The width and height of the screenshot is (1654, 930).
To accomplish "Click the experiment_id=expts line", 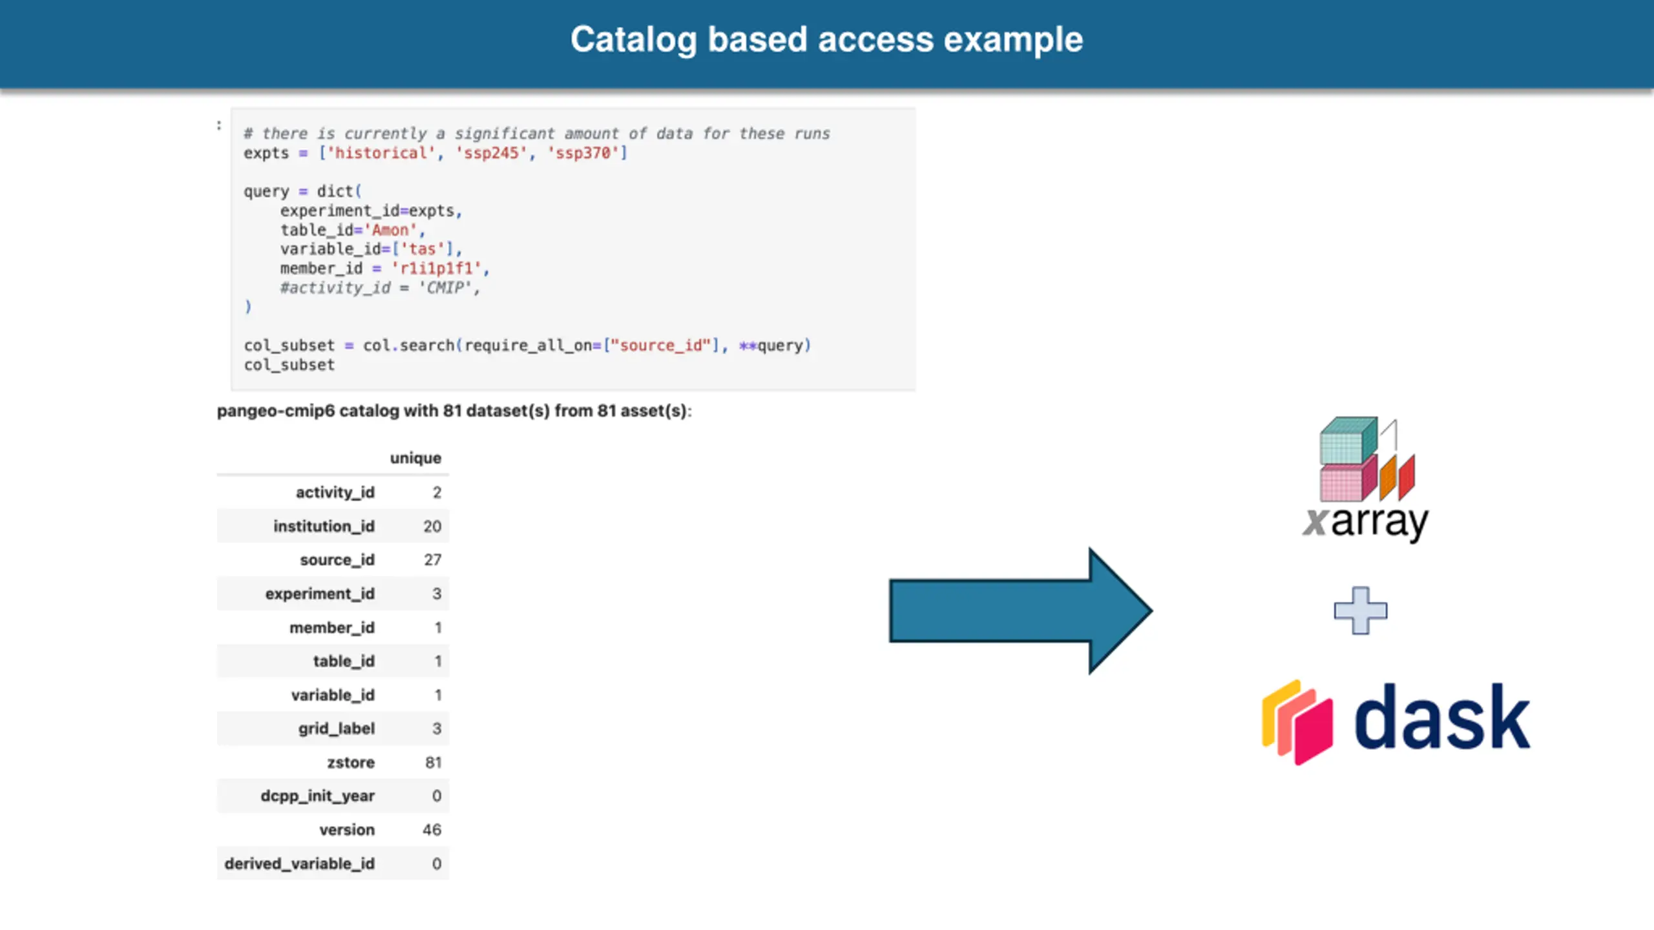I will 371,211.
